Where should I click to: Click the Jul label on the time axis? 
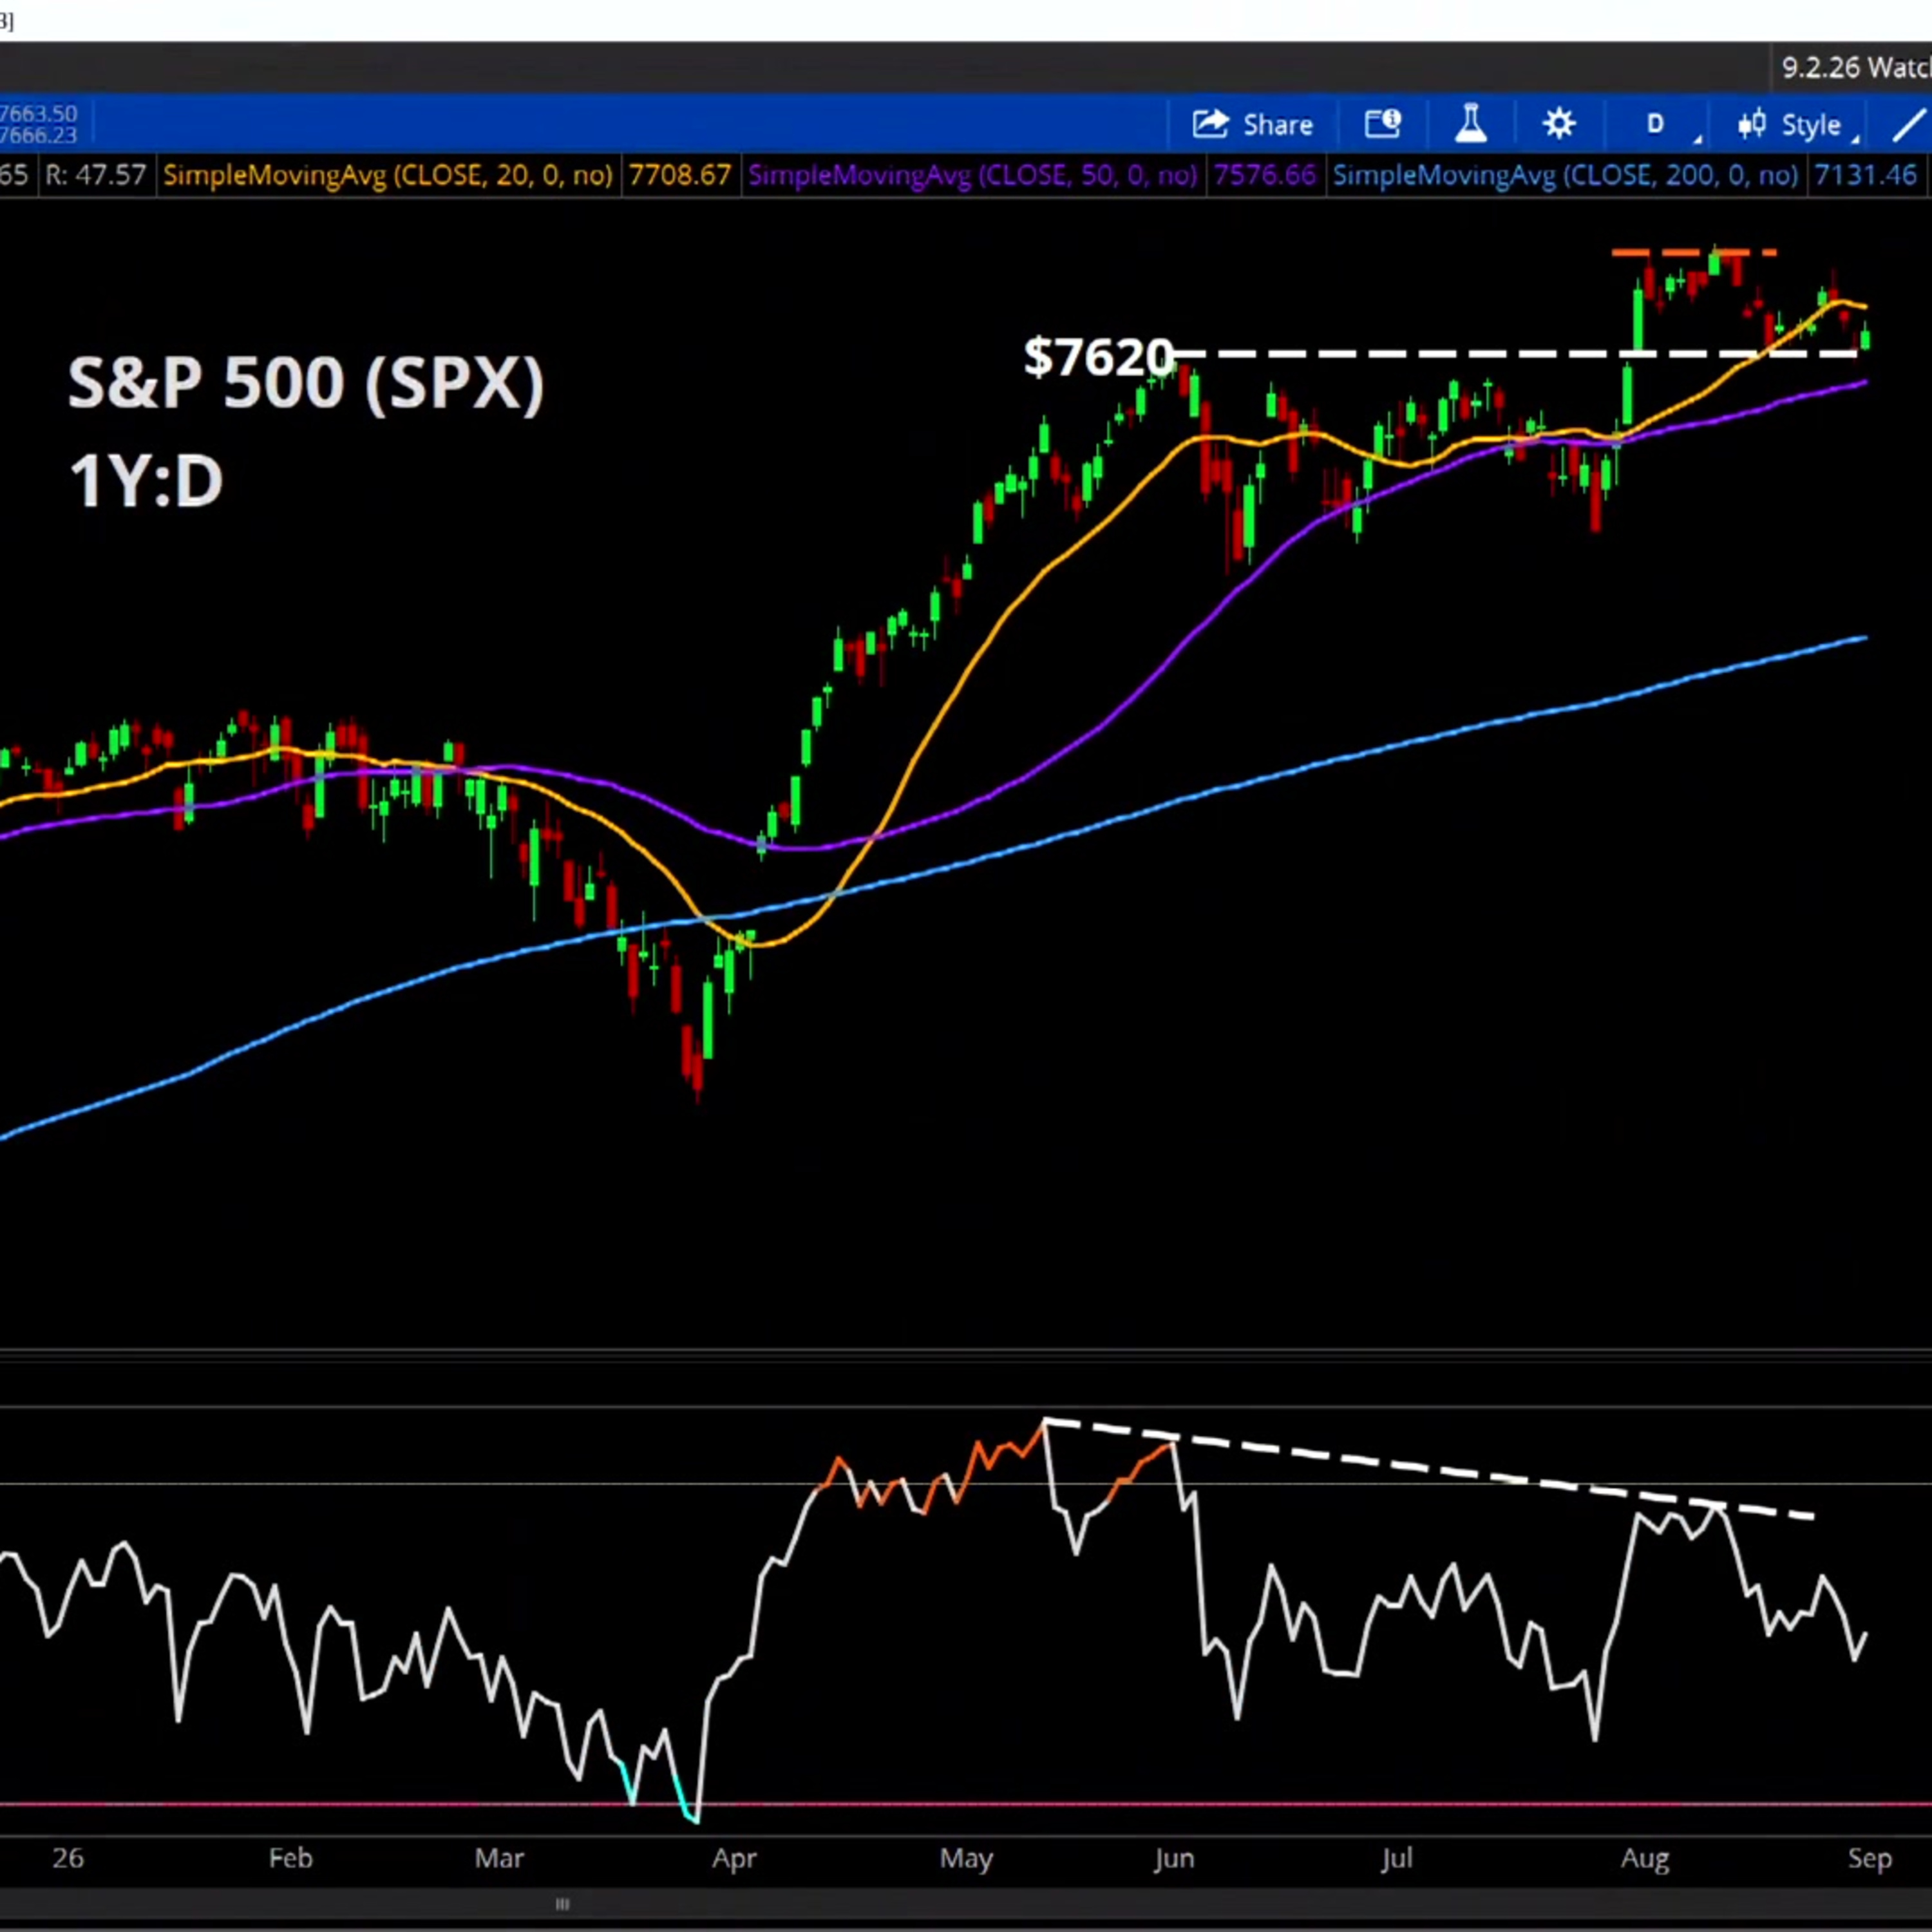click(1397, 1858)
